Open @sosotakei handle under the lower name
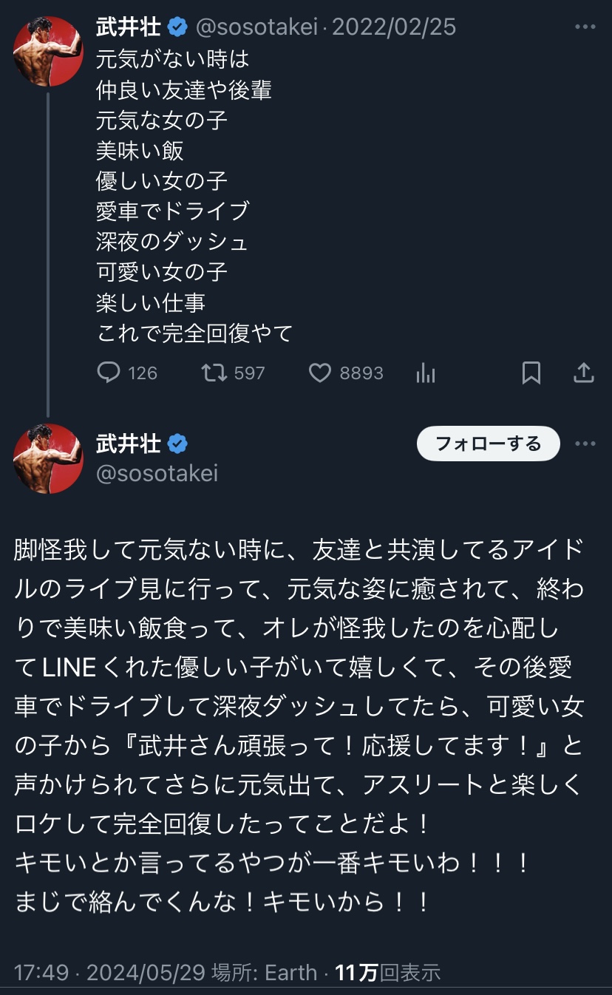Image resolution: width=612 pixels, height=995 pixels. tap(157, 473)
